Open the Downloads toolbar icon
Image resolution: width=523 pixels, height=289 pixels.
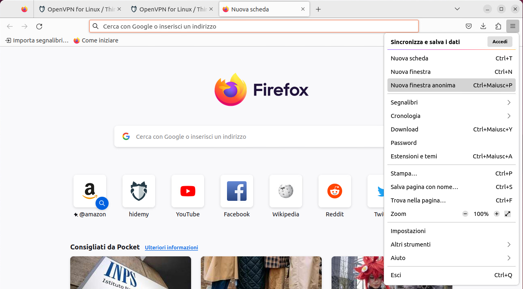pos(483,26)
